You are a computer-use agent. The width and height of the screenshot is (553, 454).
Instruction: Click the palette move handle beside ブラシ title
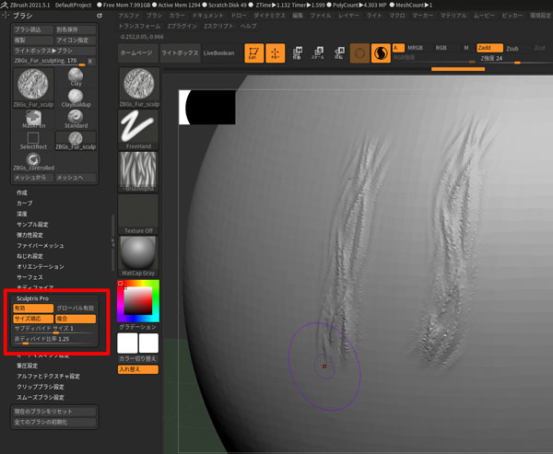click(6, 16)
